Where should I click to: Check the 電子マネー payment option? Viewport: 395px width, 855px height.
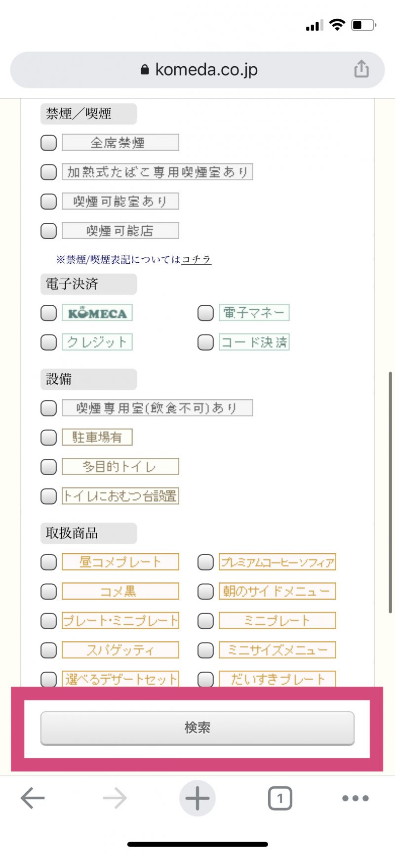point(205,312)
